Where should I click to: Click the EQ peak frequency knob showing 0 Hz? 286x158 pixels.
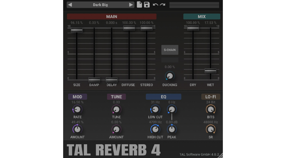click(x=172, y=109)
